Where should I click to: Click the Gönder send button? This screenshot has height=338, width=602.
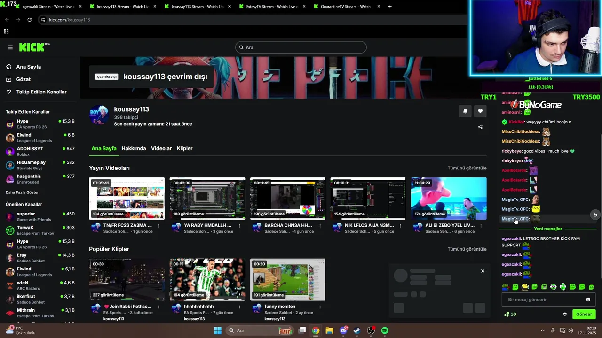tap(584, 315)
